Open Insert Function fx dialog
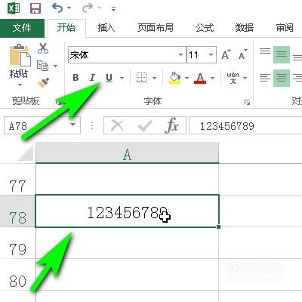 click(x=172, y=125)
